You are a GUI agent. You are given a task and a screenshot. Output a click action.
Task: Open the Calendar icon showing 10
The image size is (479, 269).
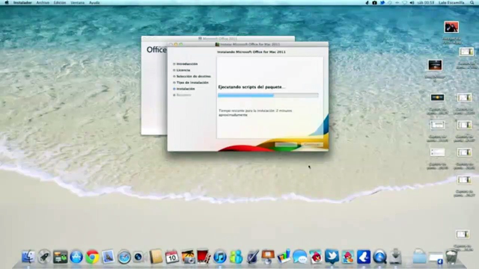(172, 257)
